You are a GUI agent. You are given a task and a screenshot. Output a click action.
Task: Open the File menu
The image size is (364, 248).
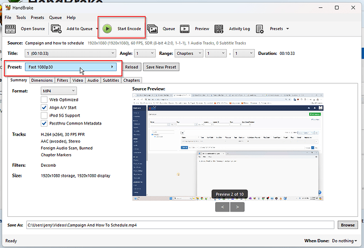(8, 17)
